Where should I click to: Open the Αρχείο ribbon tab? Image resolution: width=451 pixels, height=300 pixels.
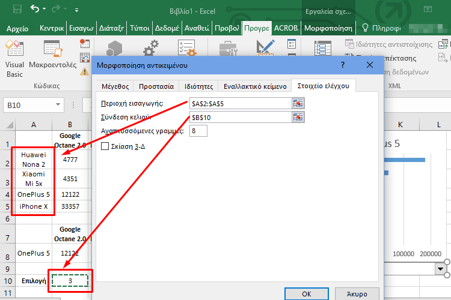(18, 28)
